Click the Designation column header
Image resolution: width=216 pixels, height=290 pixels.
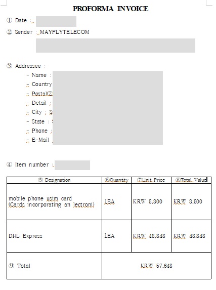54,180
